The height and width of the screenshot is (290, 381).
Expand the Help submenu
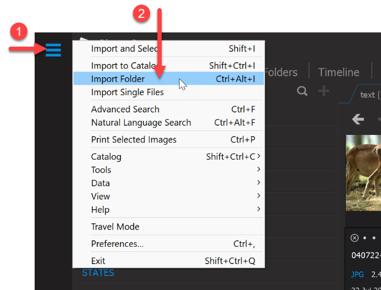click(169, 209)
